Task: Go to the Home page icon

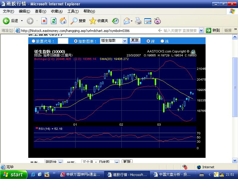Action: pos(63,21)
